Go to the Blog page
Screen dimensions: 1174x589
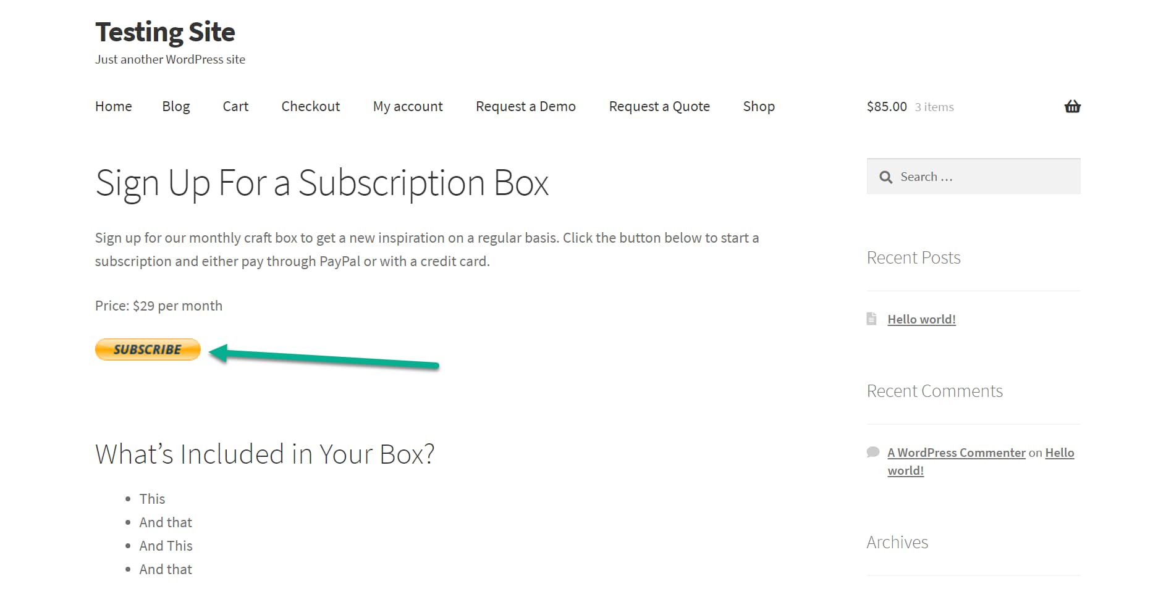175,106
